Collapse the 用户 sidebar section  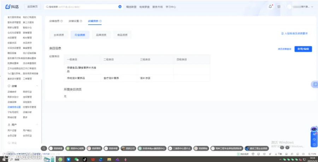[37, 125]
